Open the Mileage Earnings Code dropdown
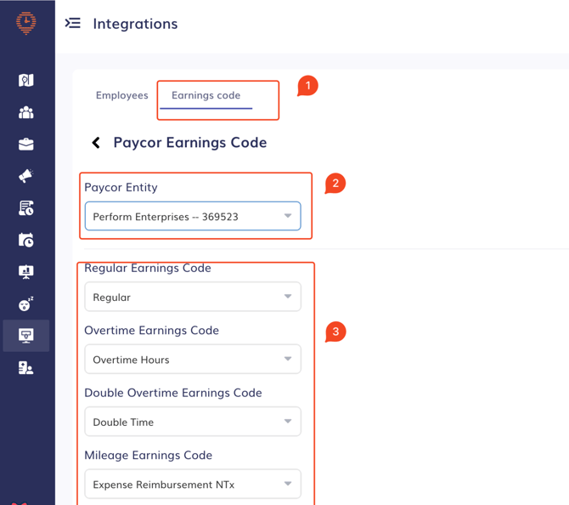The image size is (569, 505). tap(193, 485)
